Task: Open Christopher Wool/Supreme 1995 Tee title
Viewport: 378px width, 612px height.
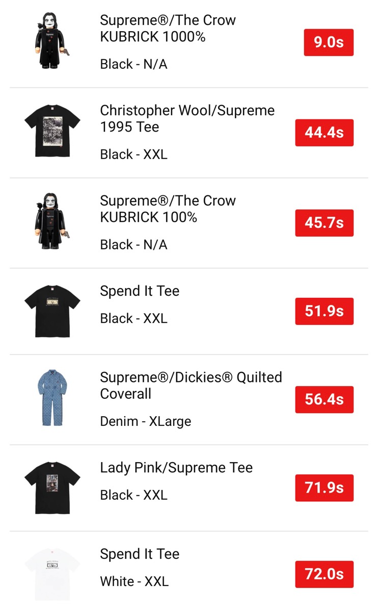Action: point(187,119)
